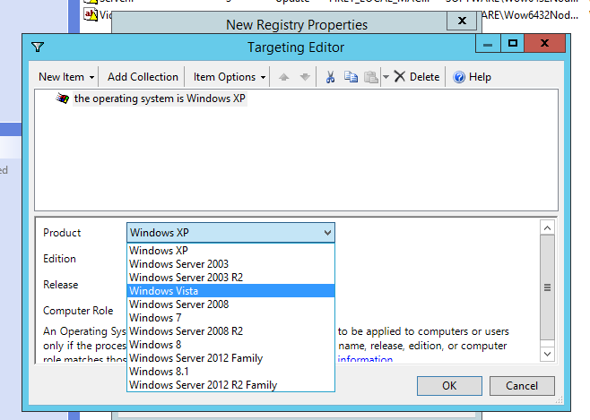Click the Copy icon in toolbar

click(351, 77)
